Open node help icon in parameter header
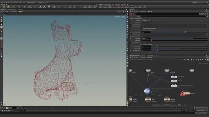The width and height of the screenshot is (209, 117). pyautogui.click(x=208, y=14)
